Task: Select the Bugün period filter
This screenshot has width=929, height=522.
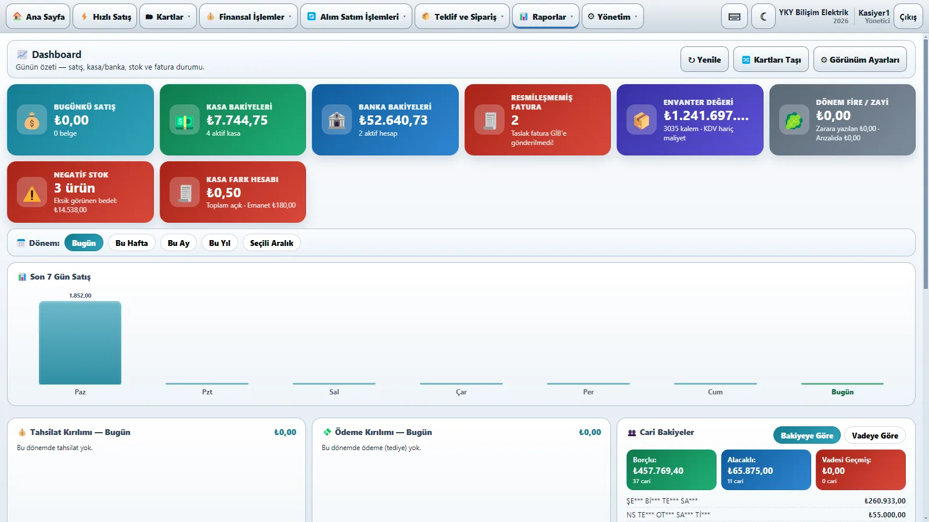Action: (84, 243)
